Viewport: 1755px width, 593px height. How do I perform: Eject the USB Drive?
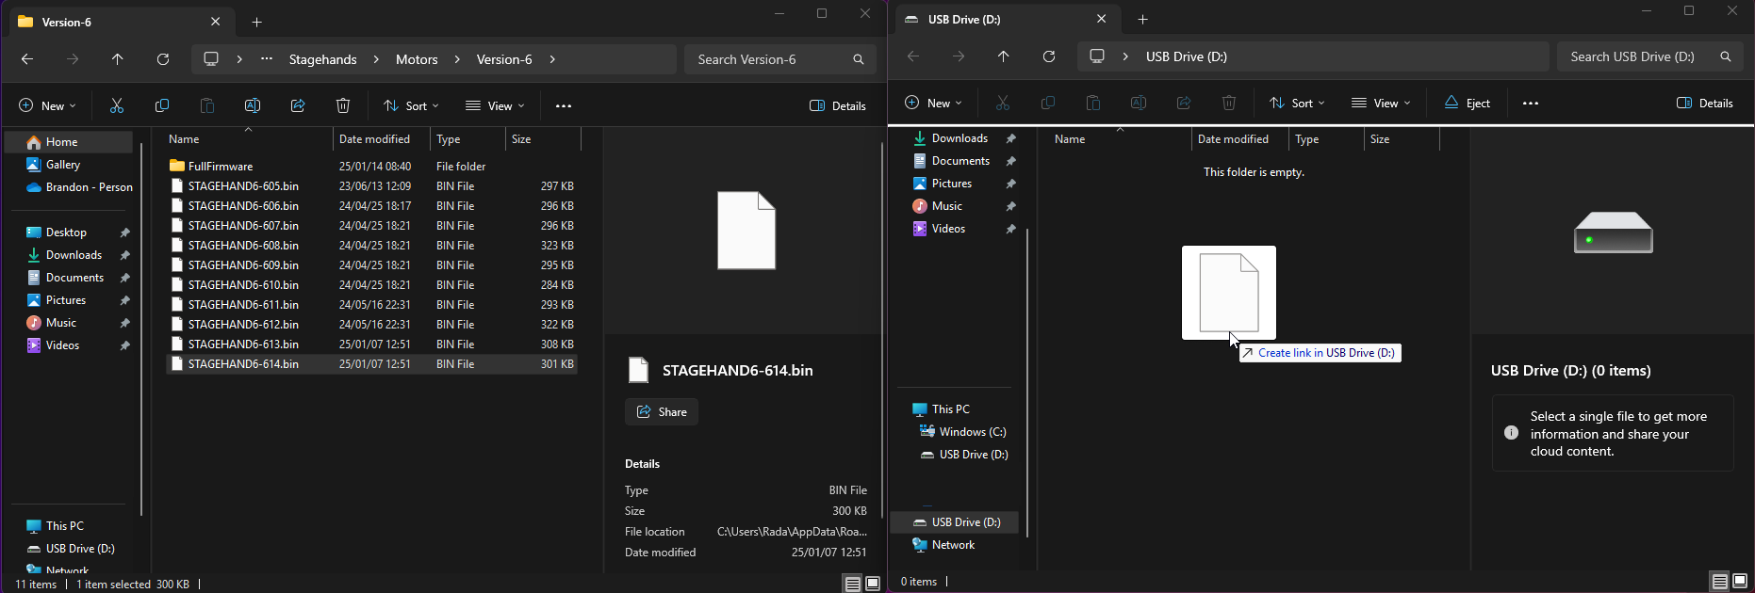pyautogui.click(x=1468, y=104)
